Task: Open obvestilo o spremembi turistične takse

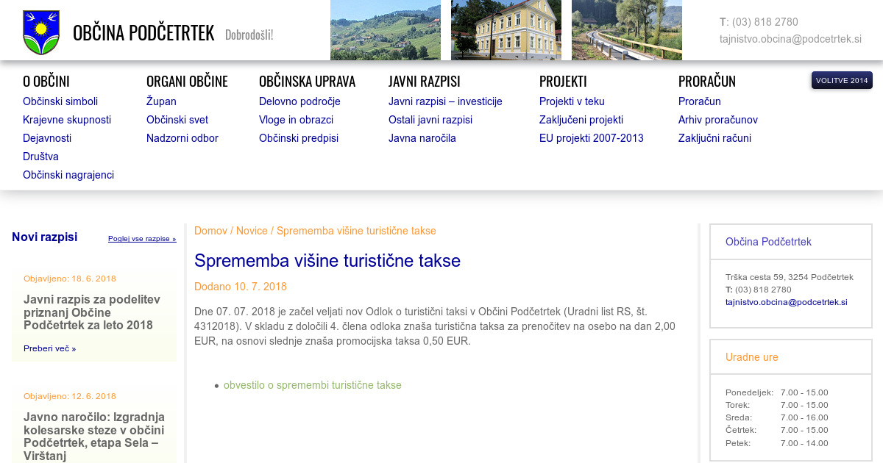Action: (x=313, y=385)
